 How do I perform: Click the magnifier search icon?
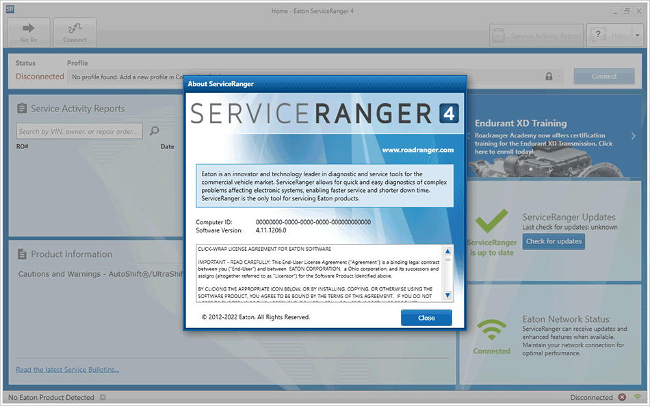[x=154, y=131]
